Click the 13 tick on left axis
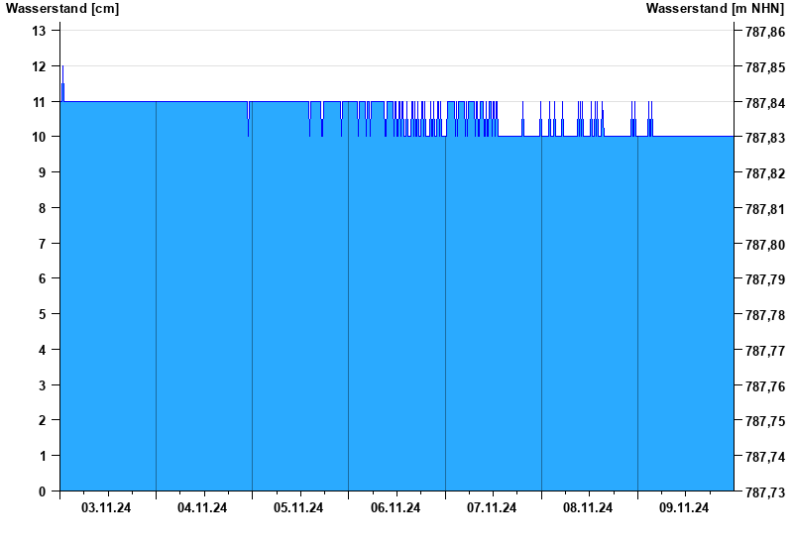Image resolution: width=793 pixels, height=545 pixels. pyautogui.click(x=40, y=31)
